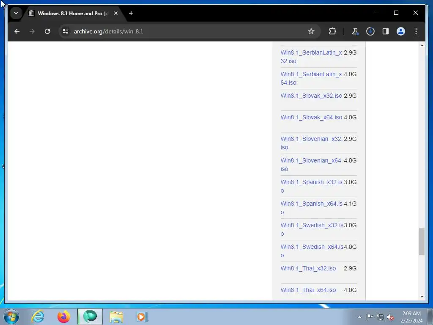Click 4.1G size of Spanish_x64

(350, 204)
